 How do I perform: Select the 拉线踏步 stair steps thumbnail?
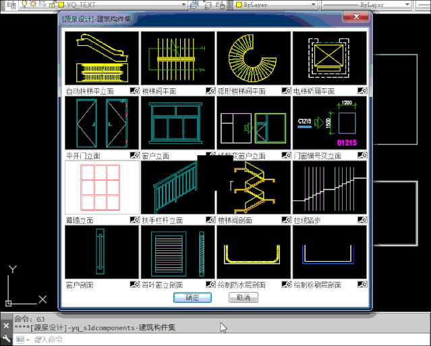pos(330,188)
